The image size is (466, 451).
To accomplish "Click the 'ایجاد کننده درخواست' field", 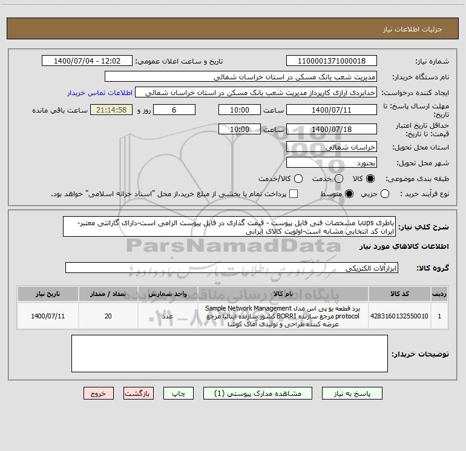I will coord(256,93).
